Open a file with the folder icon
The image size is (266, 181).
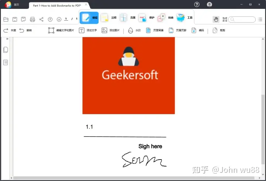tap(6, 19)
